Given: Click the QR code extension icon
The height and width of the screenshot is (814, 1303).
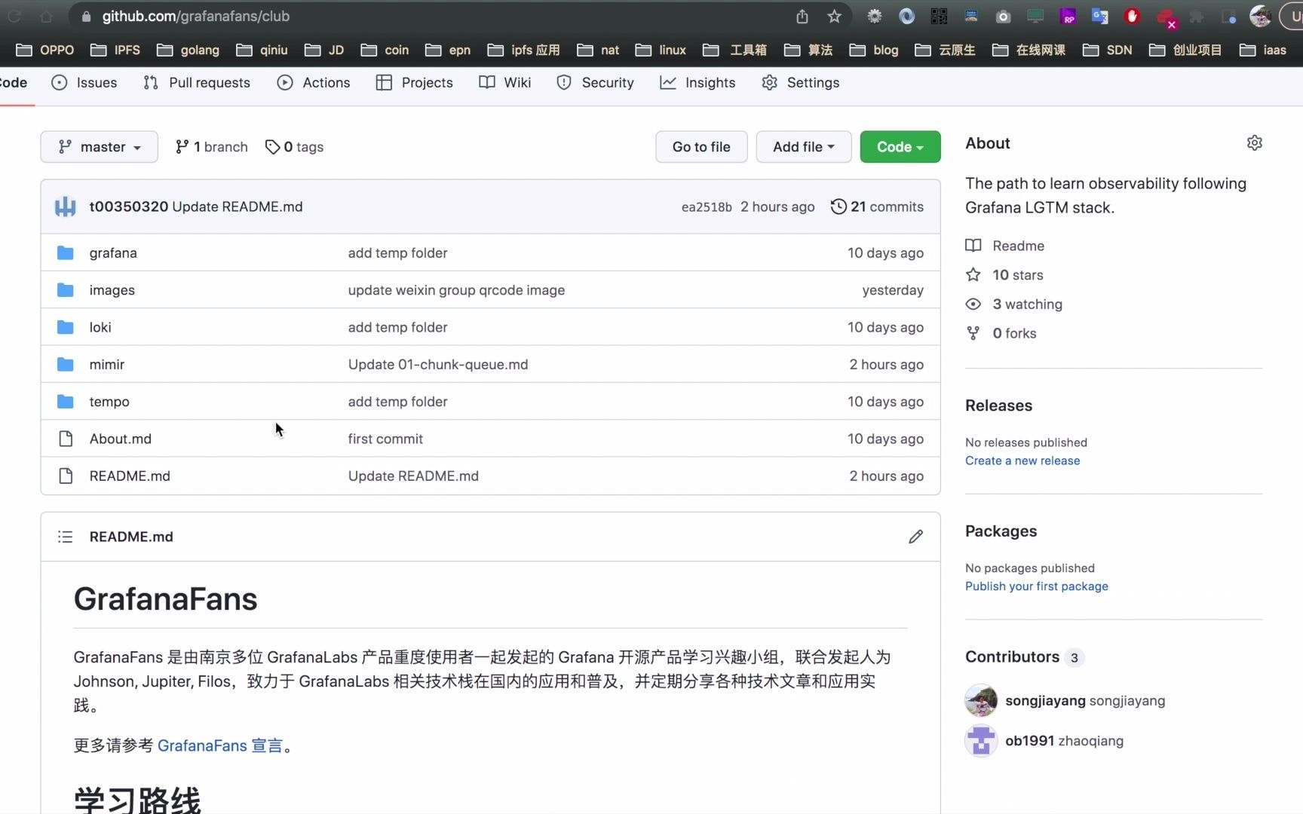Looking at the screenshot, I should 939,17.
